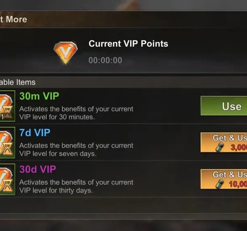Get and use the 30d VIP for 10,000
The height and width of the screenshot is (231, 247).
[224, 179]
